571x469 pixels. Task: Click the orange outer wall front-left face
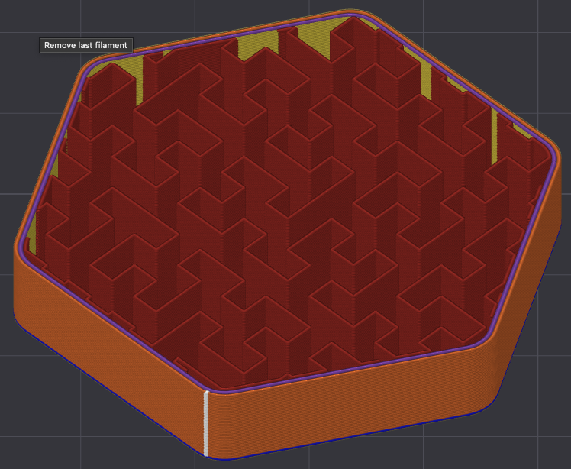(x=109, y=350)
